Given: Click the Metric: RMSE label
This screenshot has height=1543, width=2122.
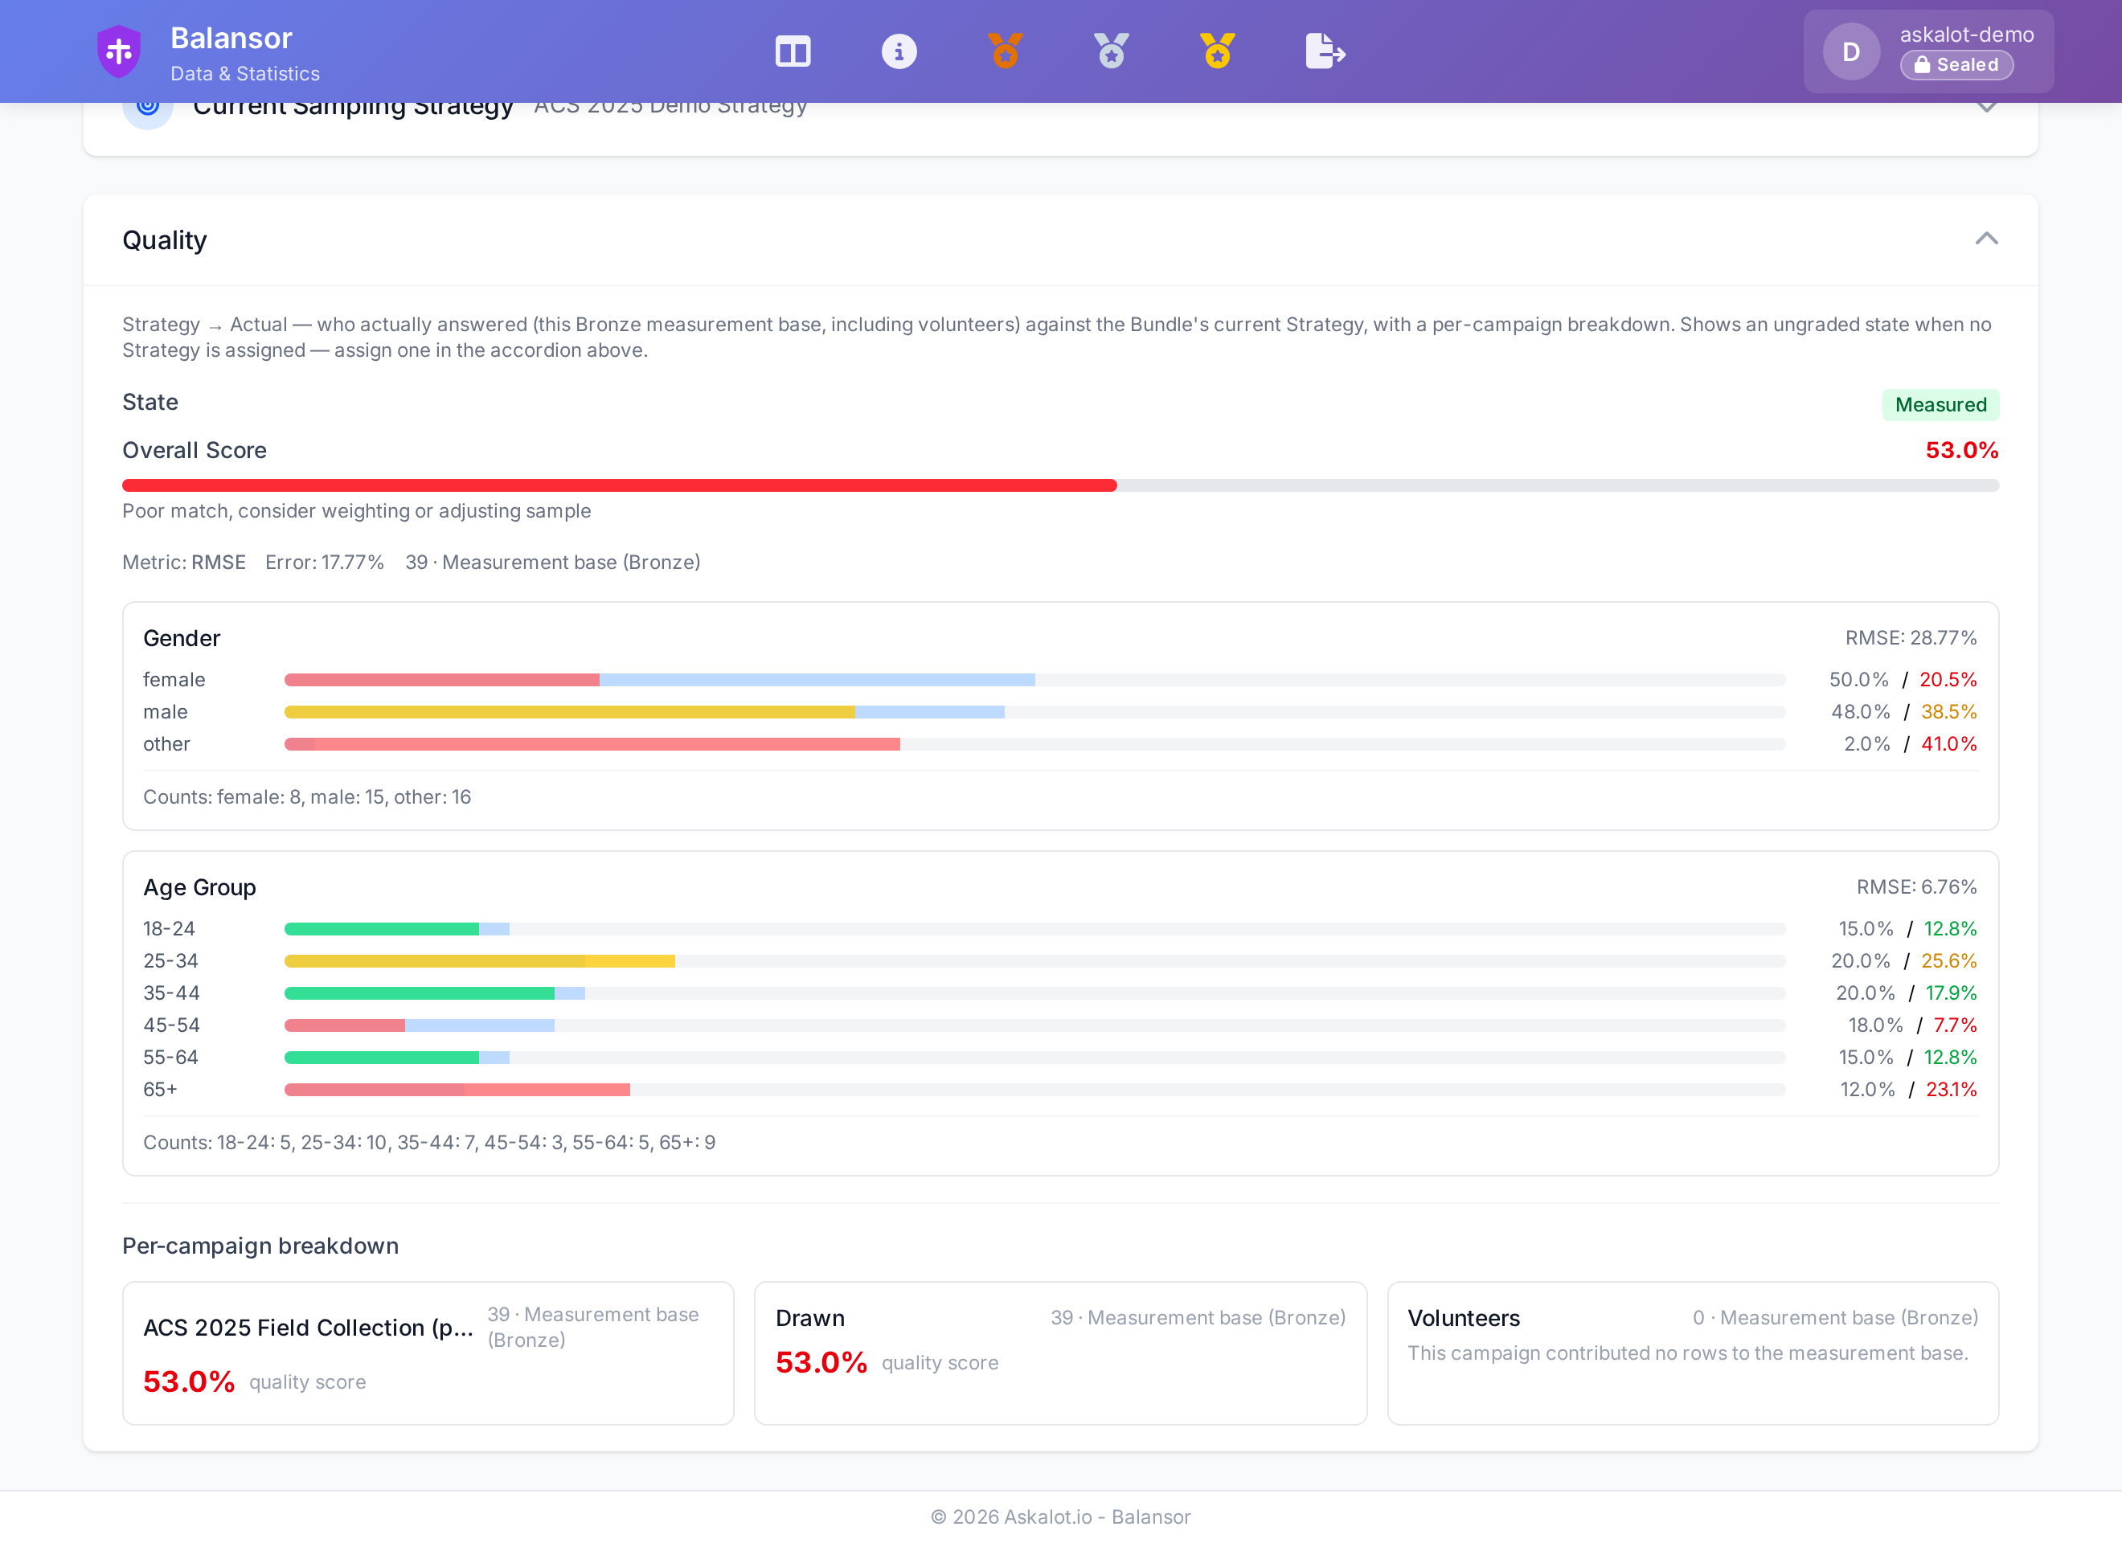Looking at the screenshot, I should click(184, 563).
